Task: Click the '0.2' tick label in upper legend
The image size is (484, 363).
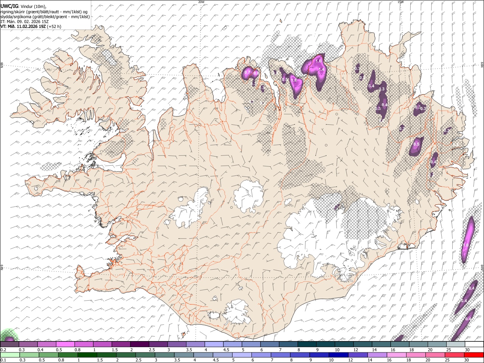Action: (x=3, y=350)
